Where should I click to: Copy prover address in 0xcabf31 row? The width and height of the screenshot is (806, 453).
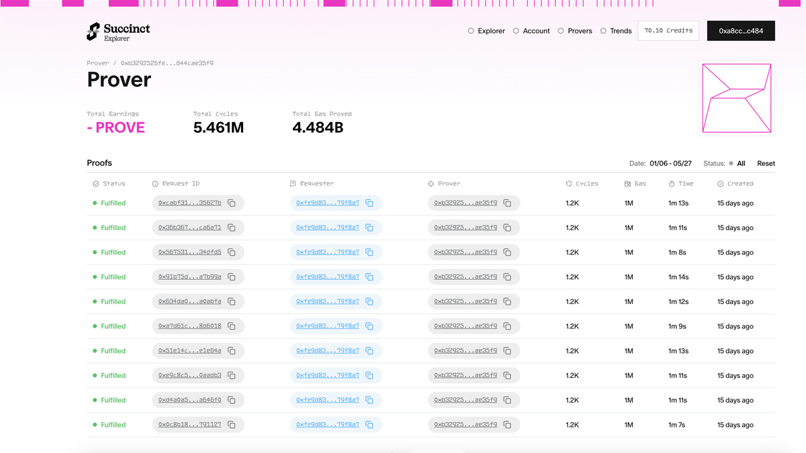[x=507, y=203]
